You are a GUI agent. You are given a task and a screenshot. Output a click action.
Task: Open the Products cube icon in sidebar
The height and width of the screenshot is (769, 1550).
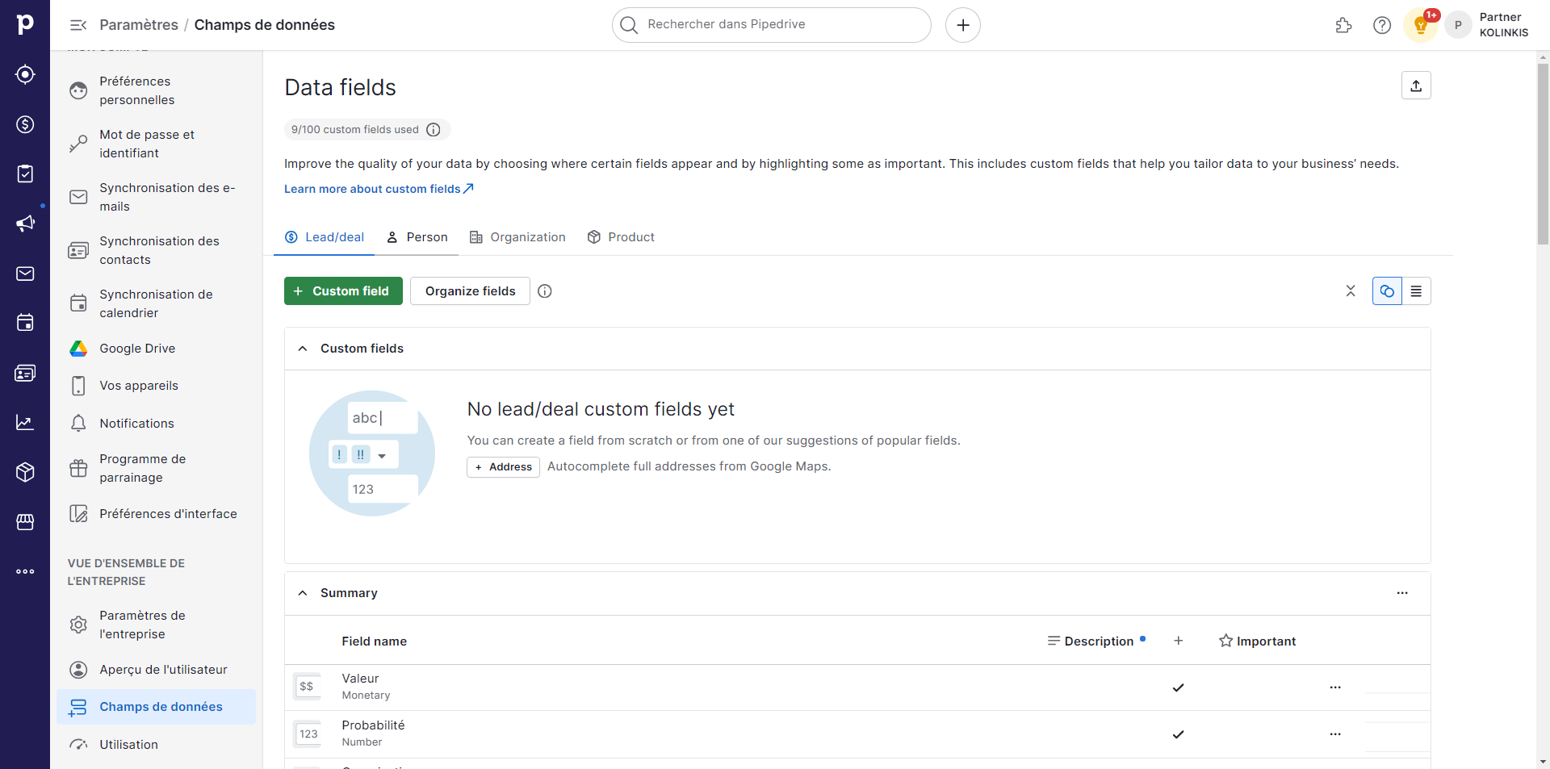coord(25,472)
